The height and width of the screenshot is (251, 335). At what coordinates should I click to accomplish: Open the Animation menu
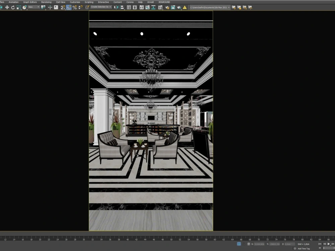coord(13,2)
